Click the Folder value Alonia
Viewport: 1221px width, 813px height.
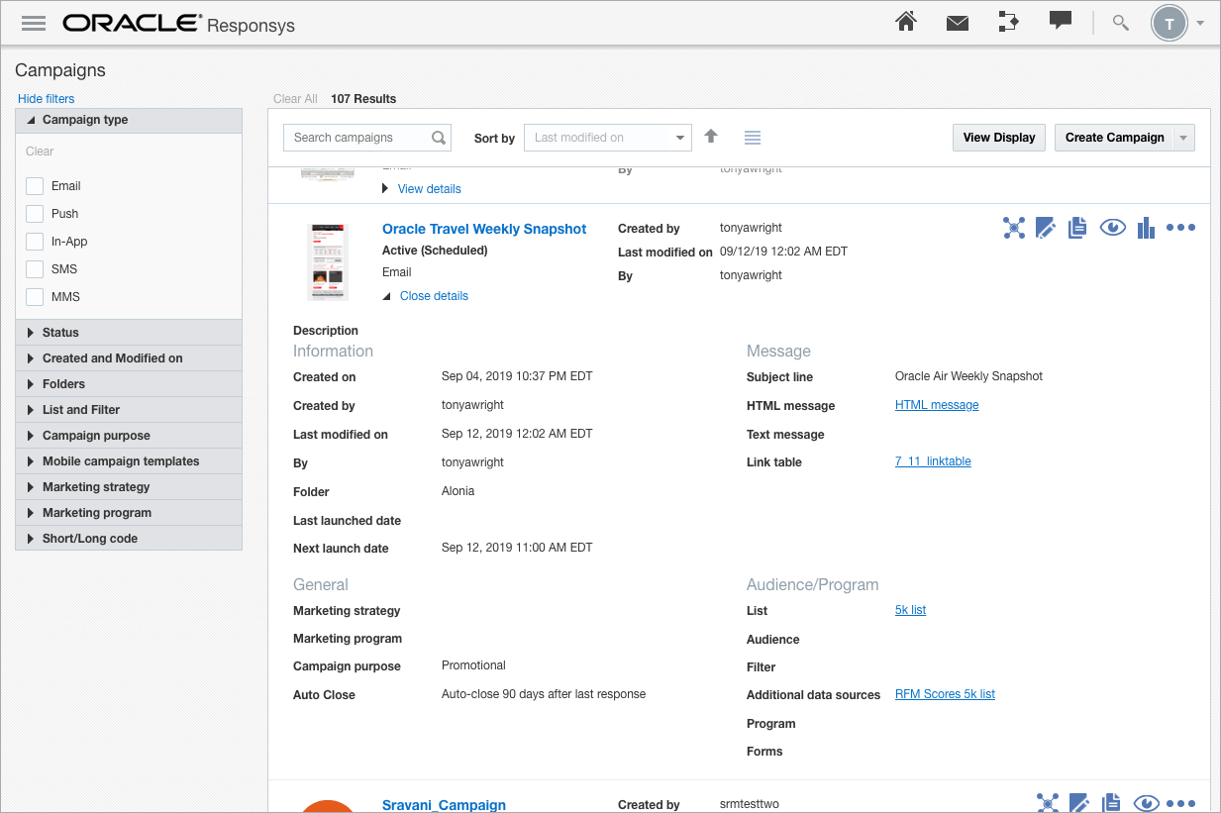[458, 491]
